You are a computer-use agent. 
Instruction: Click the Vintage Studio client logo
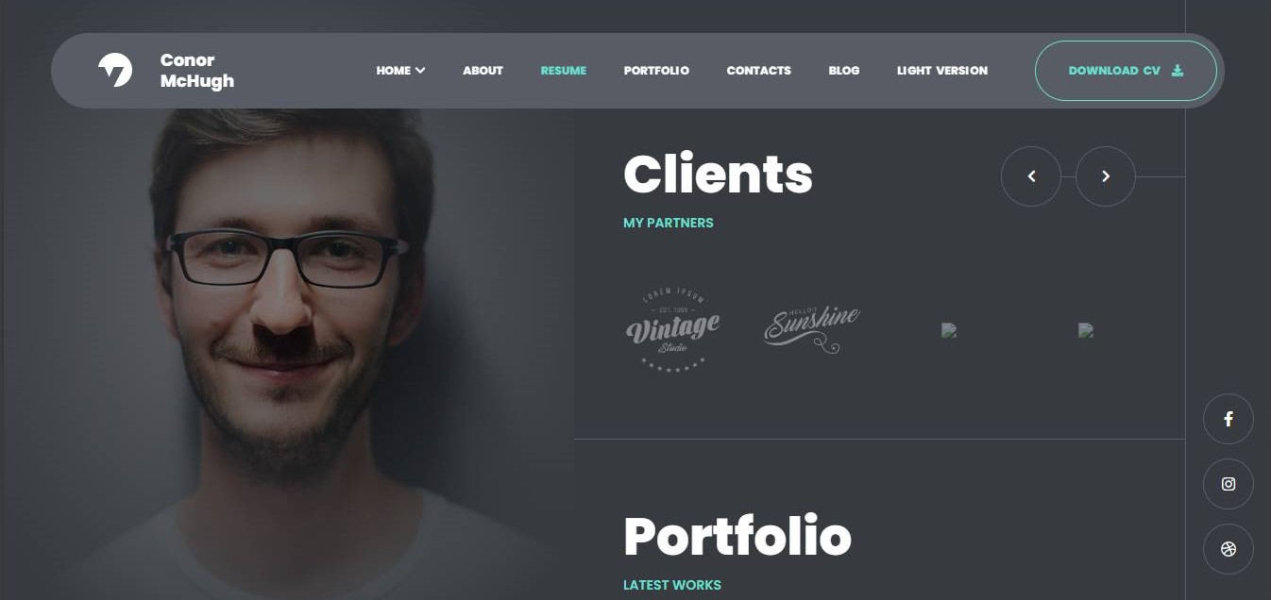click(x=672, y=329)
